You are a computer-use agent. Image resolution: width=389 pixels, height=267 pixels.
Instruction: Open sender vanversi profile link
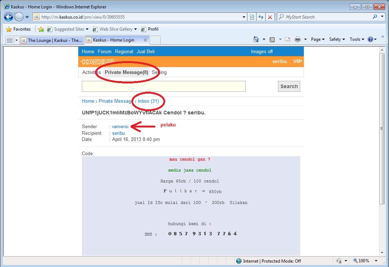tap(120, 126)
